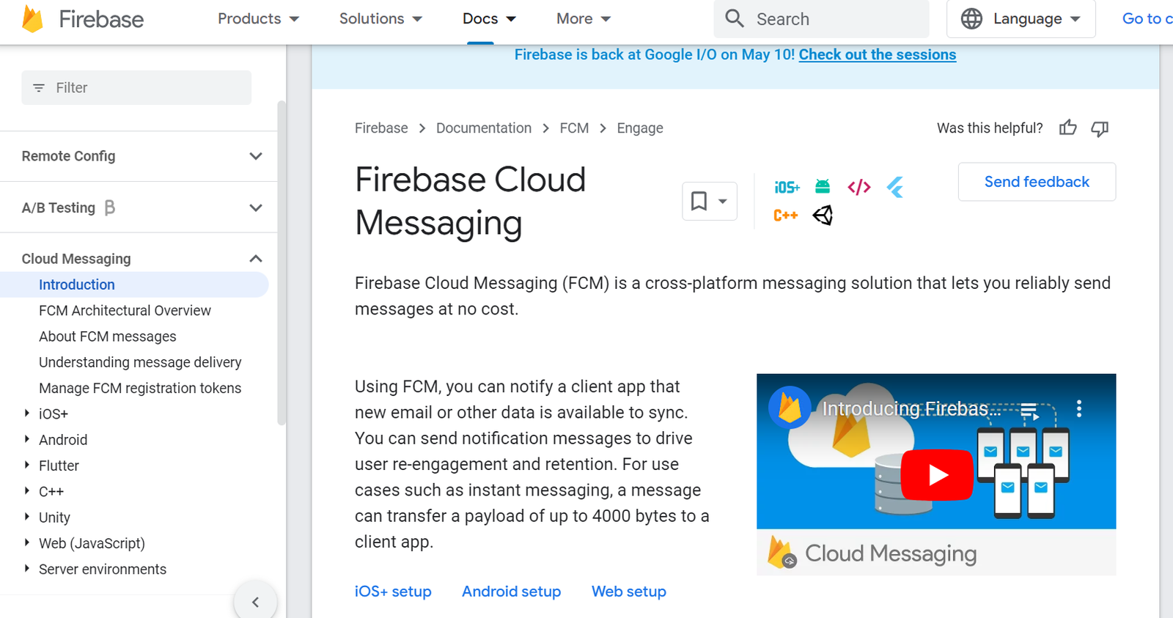1173x618 pixels.
Task: Click the sidebar Filter input field
Action: coord(136,88)
